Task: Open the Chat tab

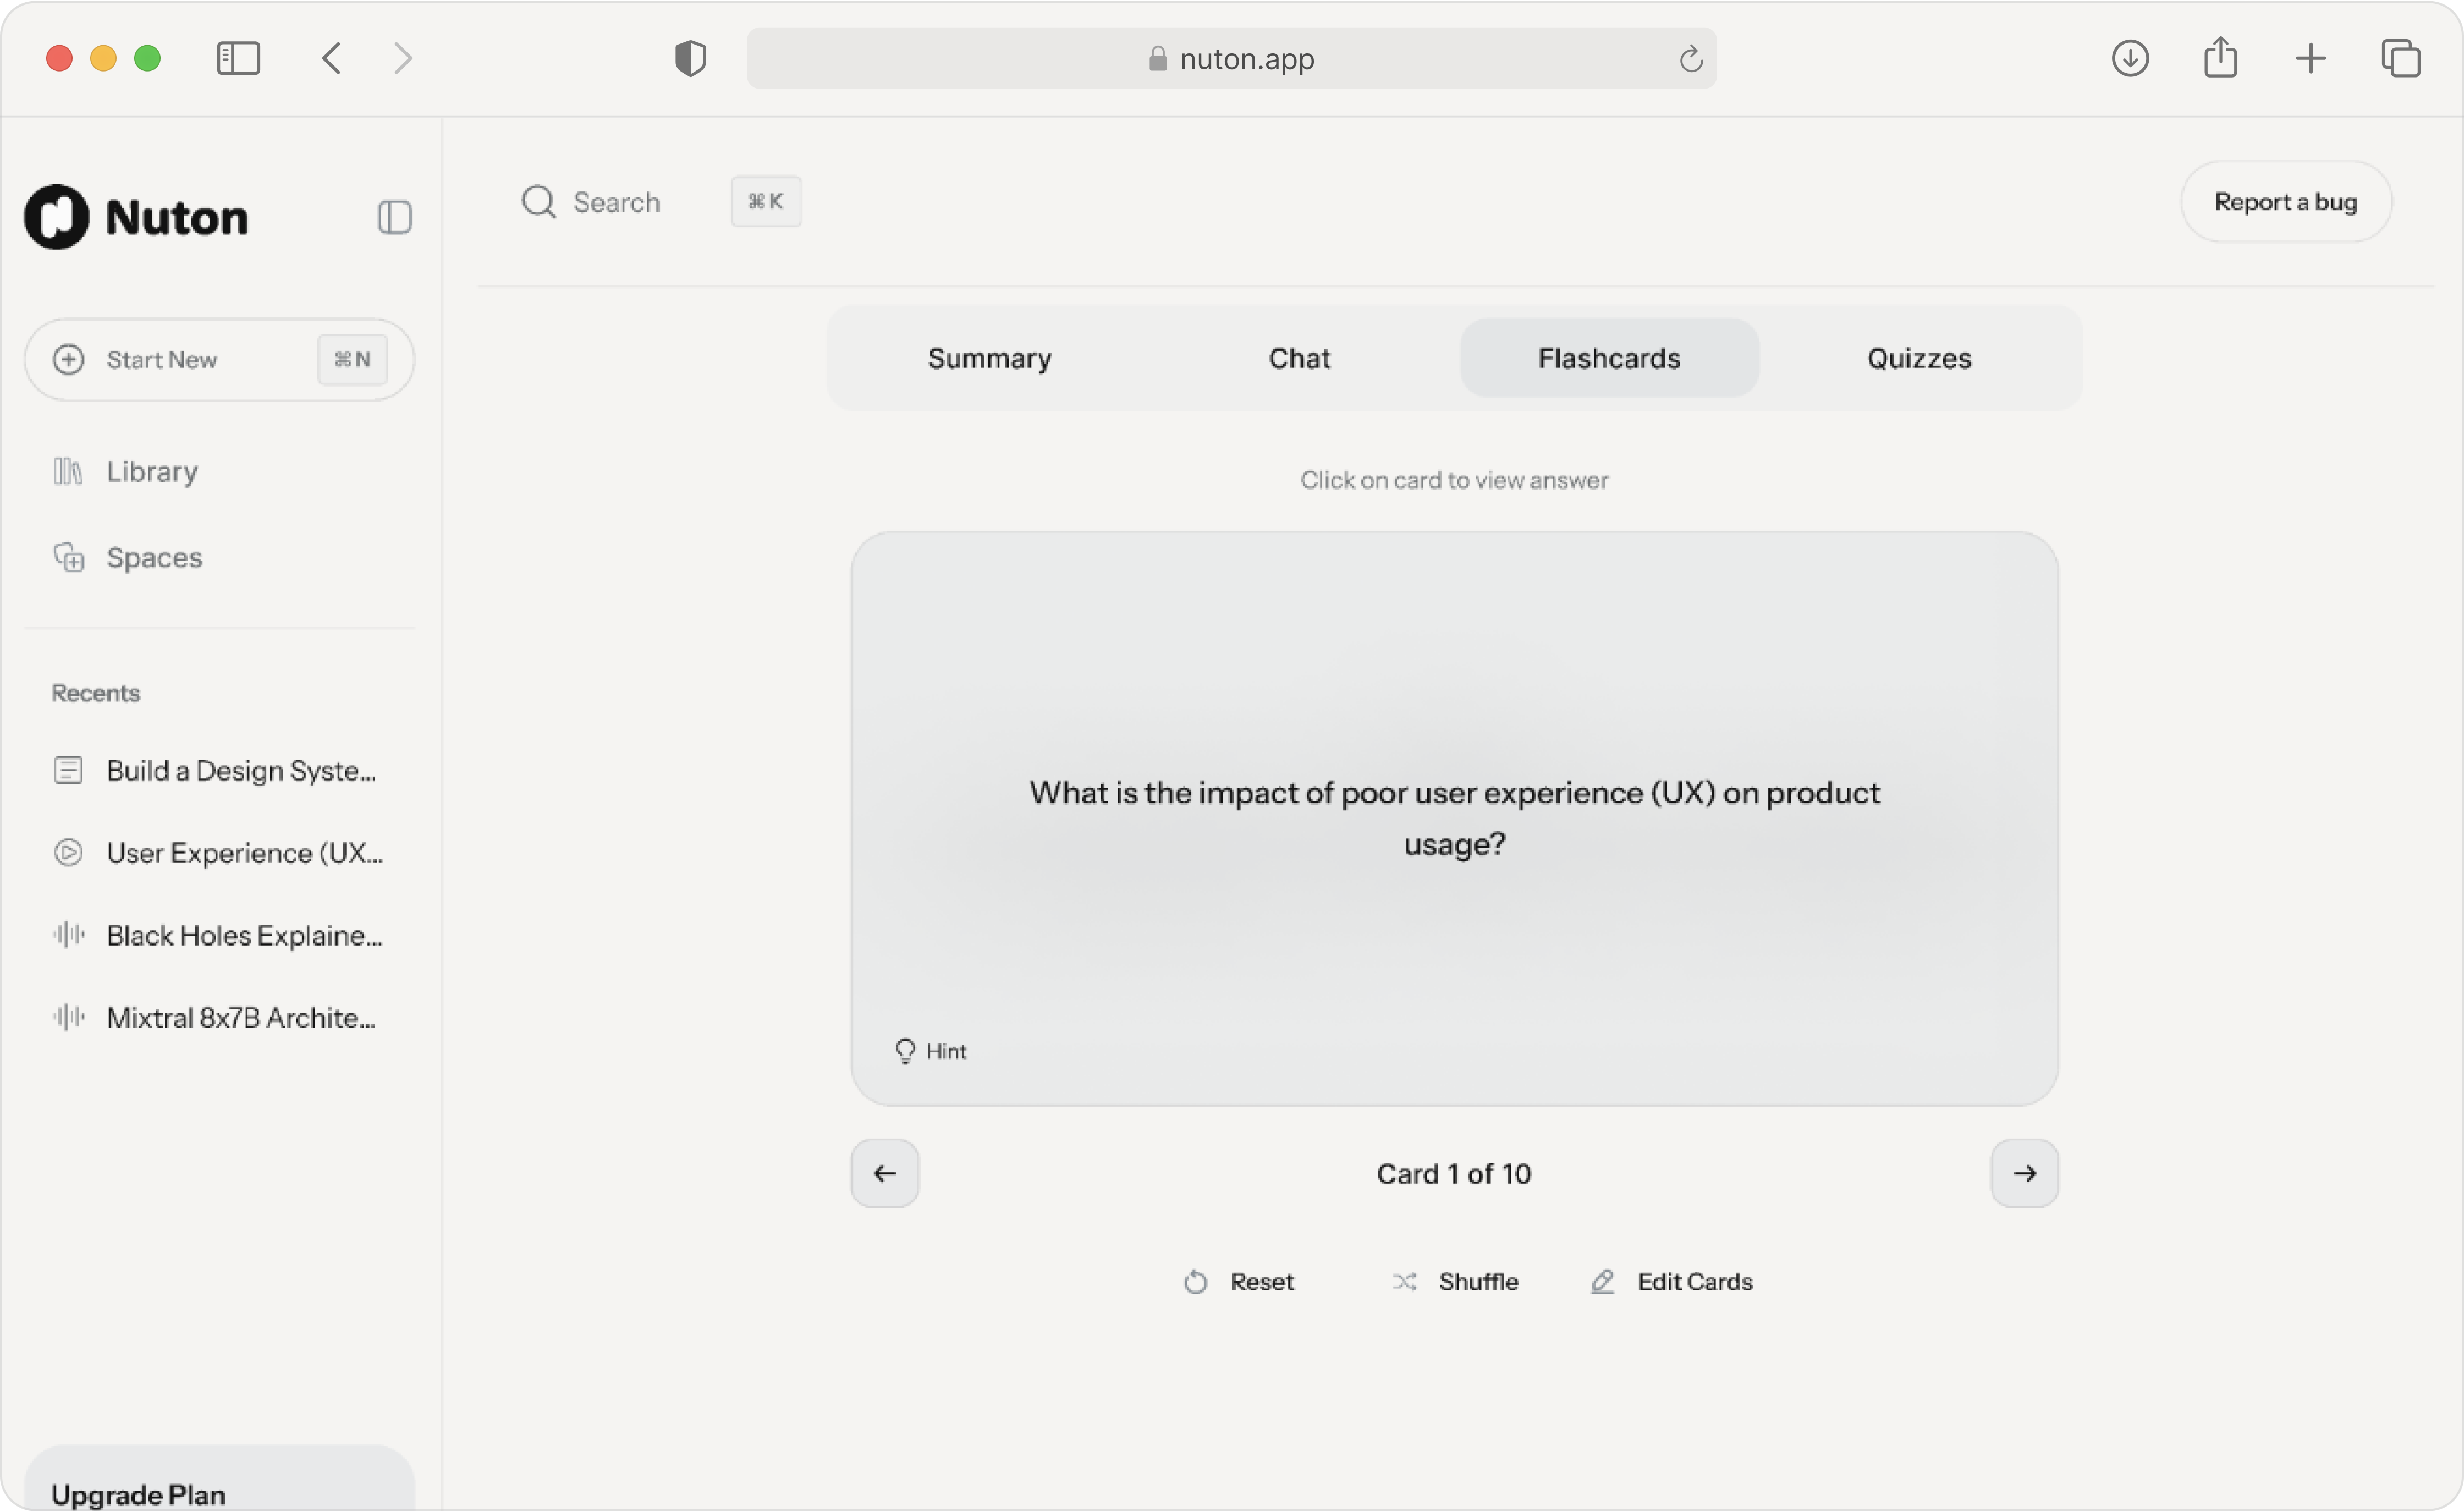Action: pos(1299,358)
